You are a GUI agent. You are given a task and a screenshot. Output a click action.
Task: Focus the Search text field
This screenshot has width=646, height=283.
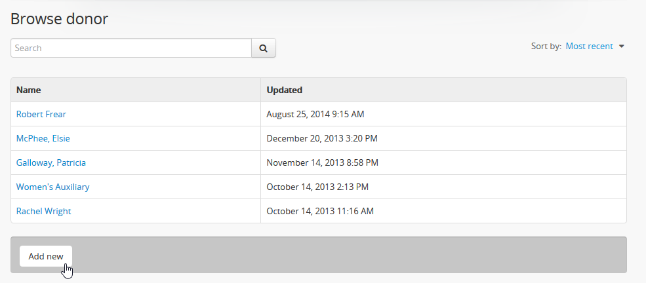(131, 48)
